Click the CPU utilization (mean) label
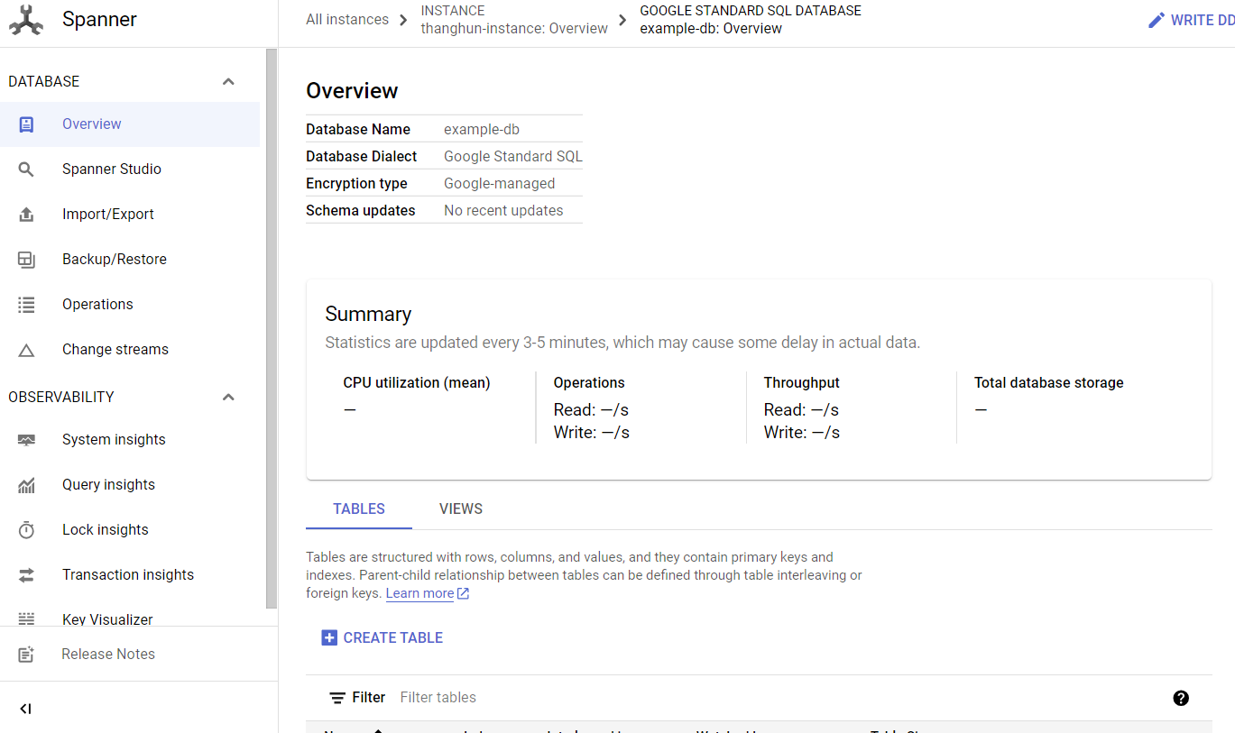This screenshot has height=733, width=1235. coord(417,383)
